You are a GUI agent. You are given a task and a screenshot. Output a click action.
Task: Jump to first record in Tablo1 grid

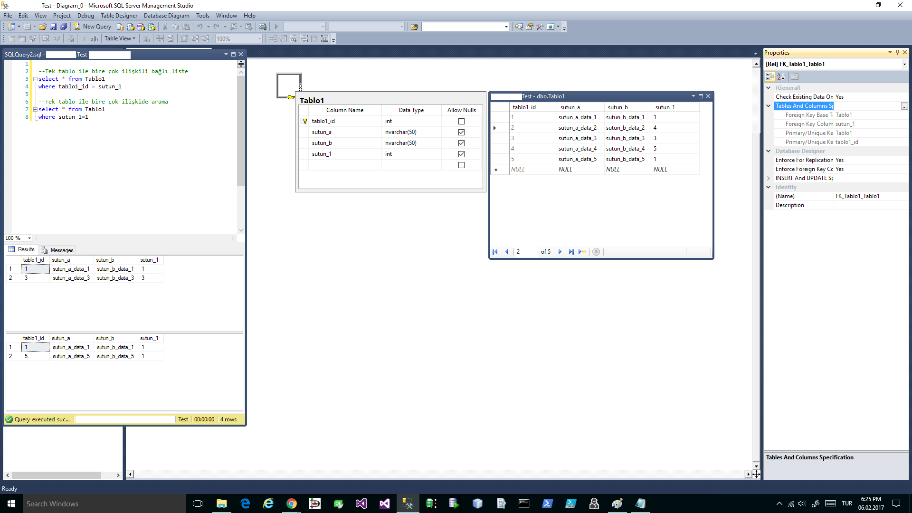pos(495,252)
